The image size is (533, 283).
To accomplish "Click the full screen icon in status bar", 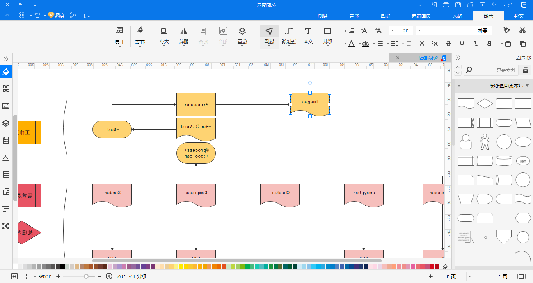I will (x=23, y=276).
